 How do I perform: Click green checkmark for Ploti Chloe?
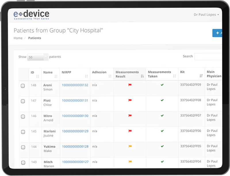click(162, 100)
